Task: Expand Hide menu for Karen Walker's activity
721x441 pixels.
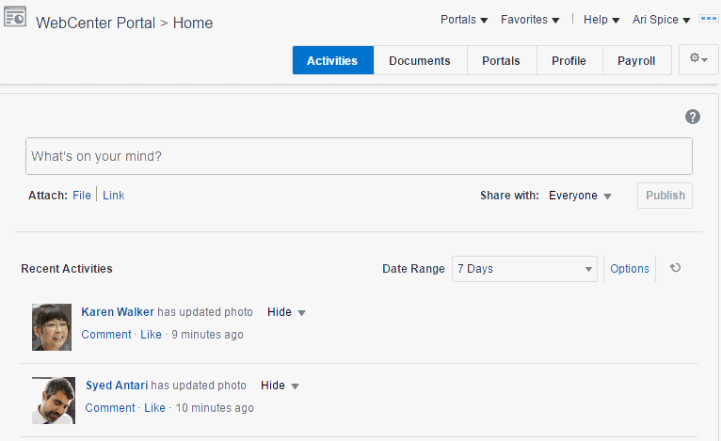Action: coord(287,312)
